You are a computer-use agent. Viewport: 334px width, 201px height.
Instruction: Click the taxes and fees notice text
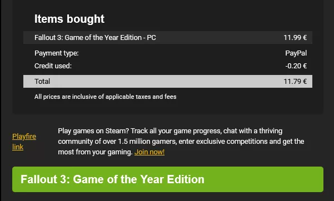click(x=106, y=97)
